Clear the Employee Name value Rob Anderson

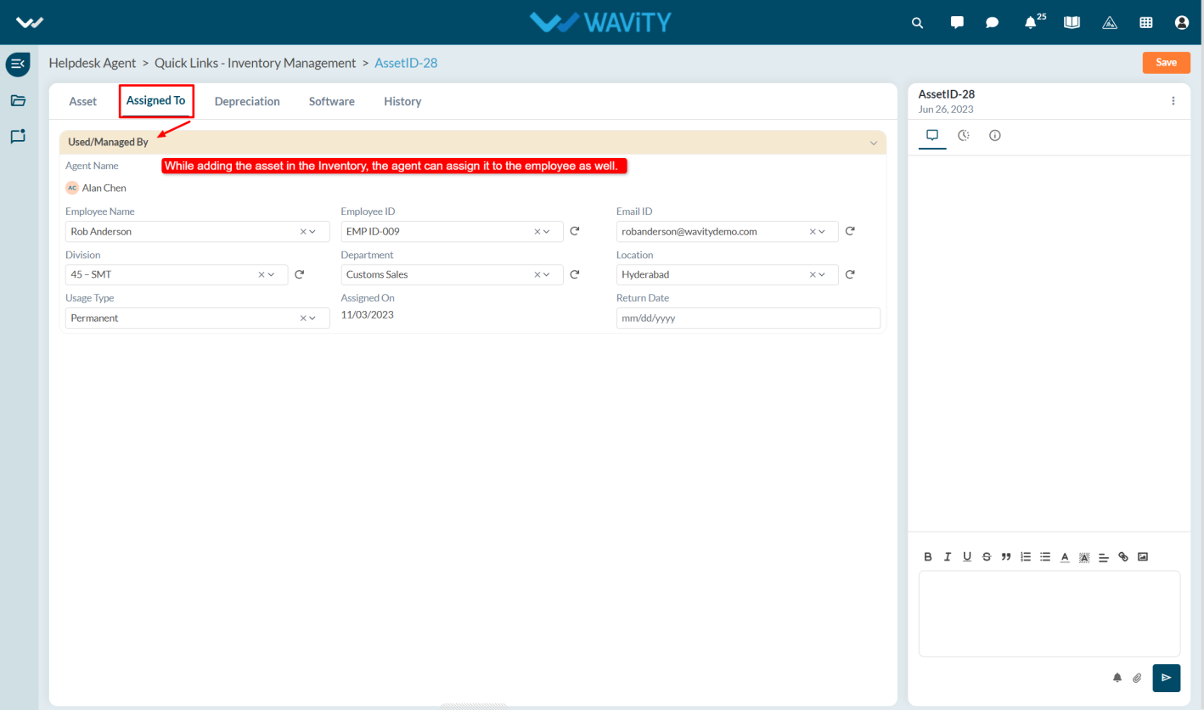pyautogui.click(x=303, y=231)
